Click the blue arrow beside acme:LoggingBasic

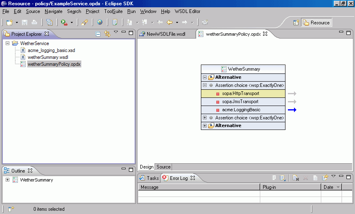coord(292,110)
